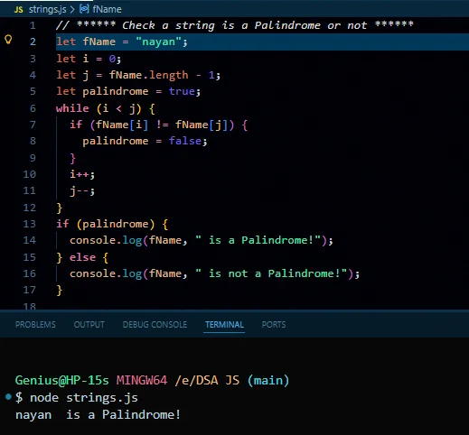
Task: Click terminal output 'nayan is a Palindrome!'
Action: pos(98,415)
